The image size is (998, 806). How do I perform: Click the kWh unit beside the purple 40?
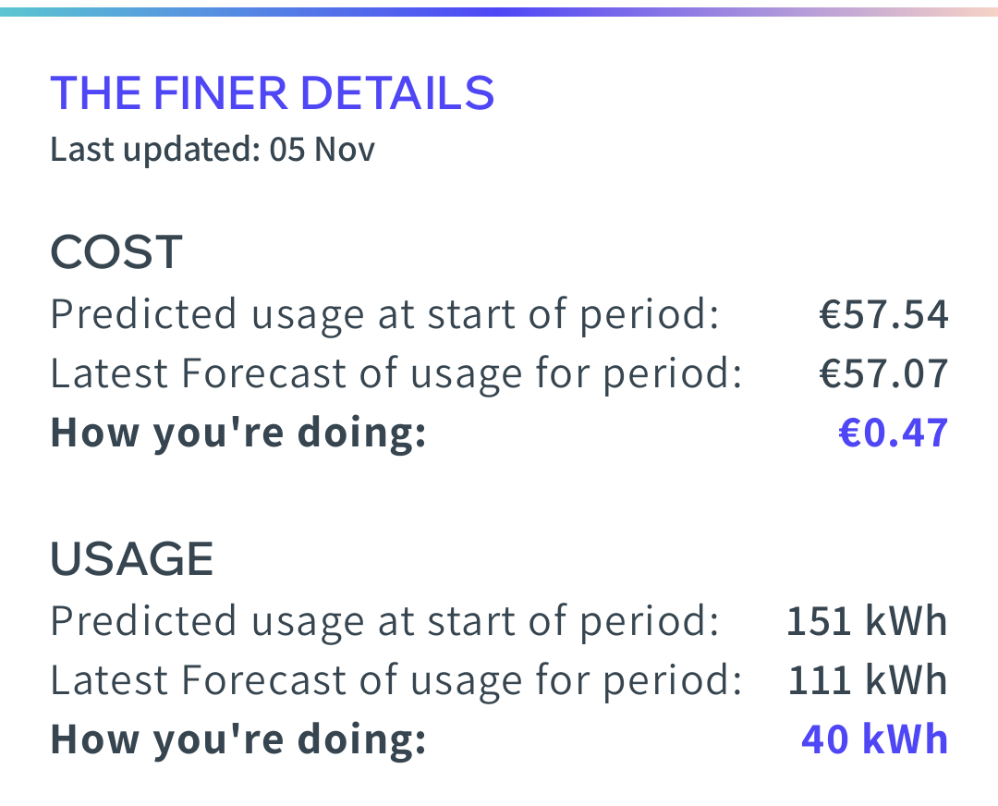(905, 739)
